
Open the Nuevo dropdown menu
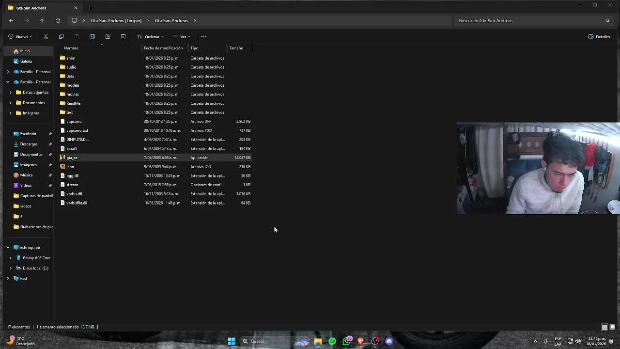tap(20, 37)
